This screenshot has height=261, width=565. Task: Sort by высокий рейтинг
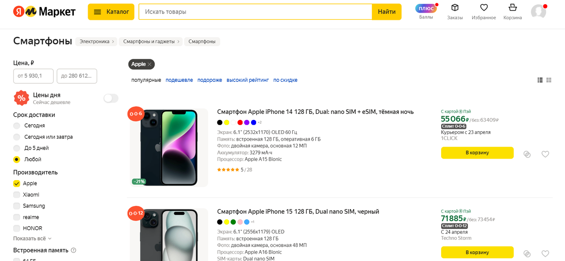coord(248,80)
